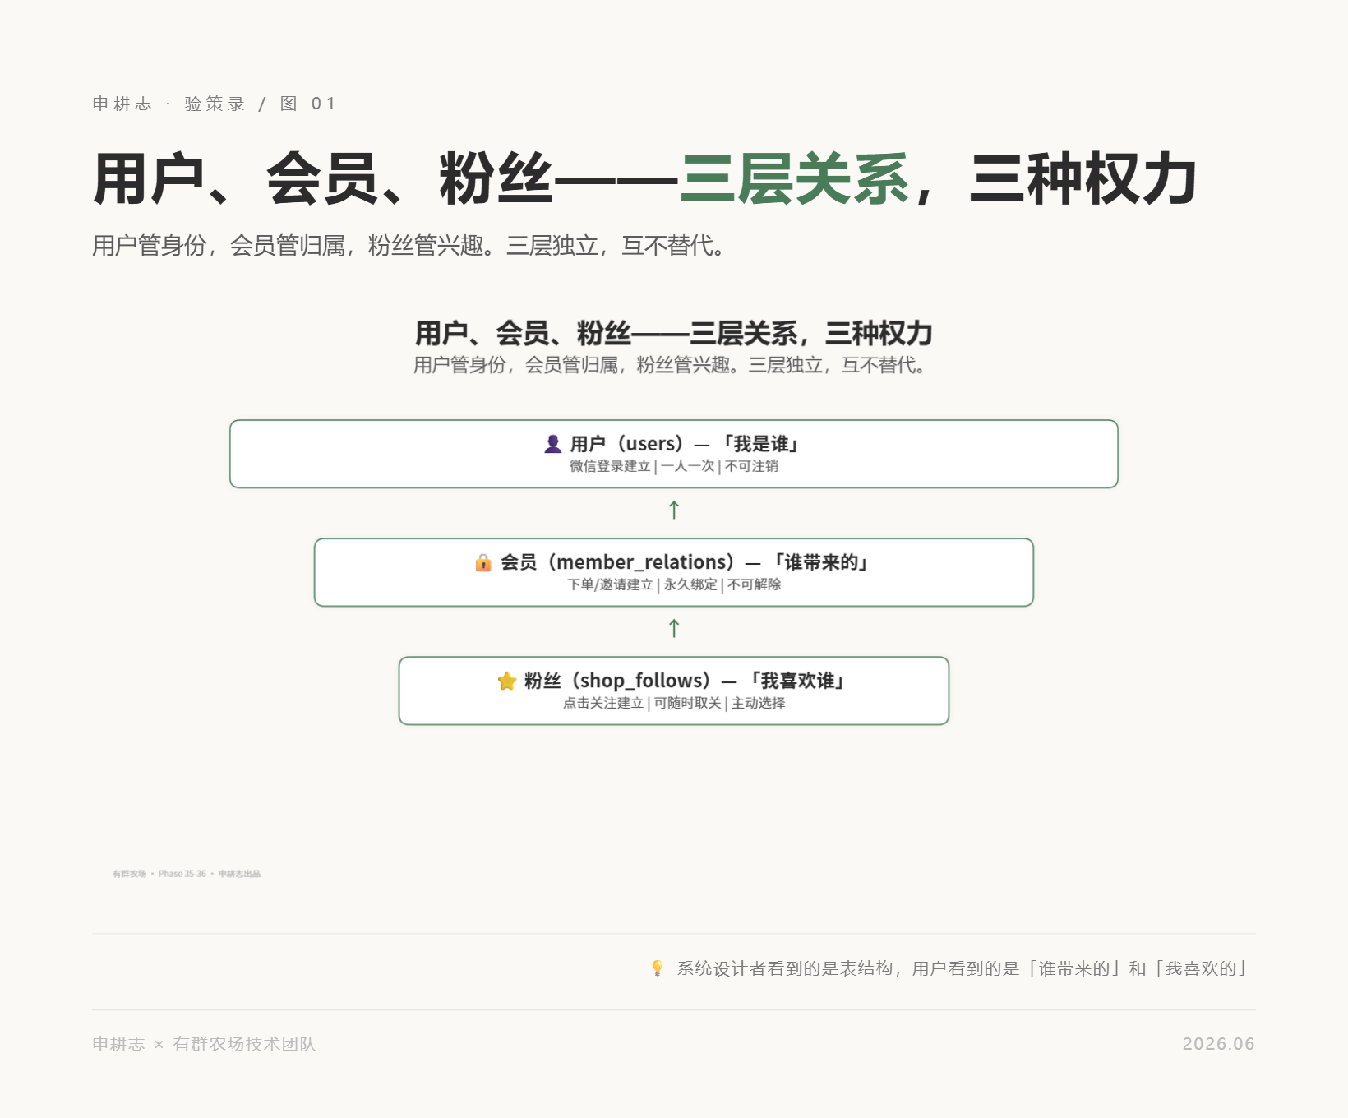Screen dimensions: 1348x1118
Task: Select the 用户（users）—「我是谁」heading
Action: (x=684, y=444)
